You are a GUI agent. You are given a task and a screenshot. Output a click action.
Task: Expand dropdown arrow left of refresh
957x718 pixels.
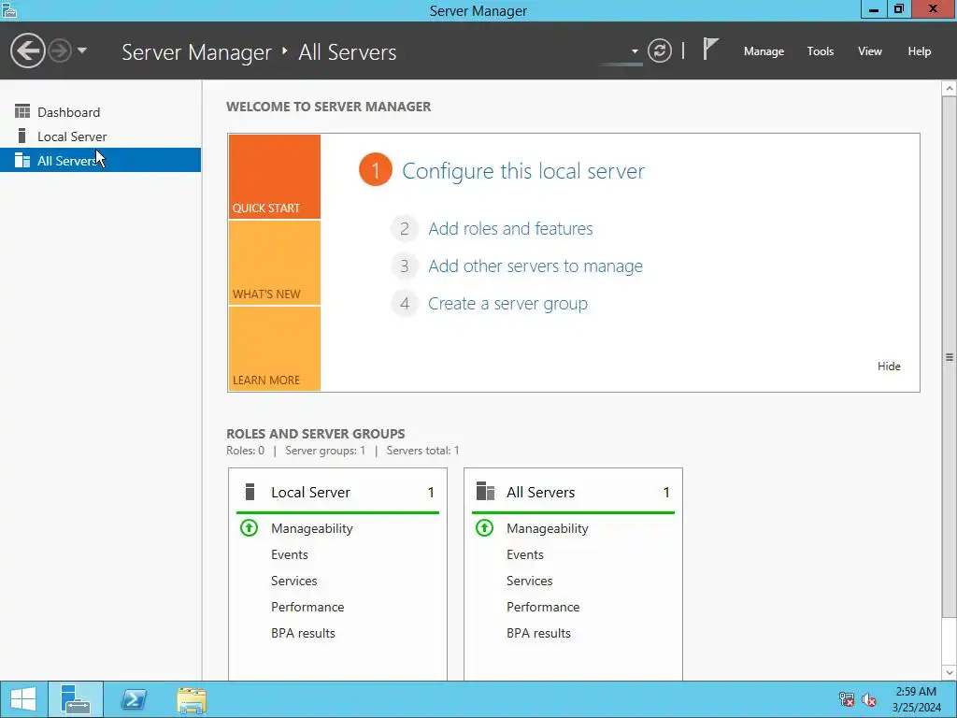point(635,51)
